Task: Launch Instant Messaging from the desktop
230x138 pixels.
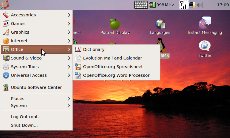Action: [205, 23]
